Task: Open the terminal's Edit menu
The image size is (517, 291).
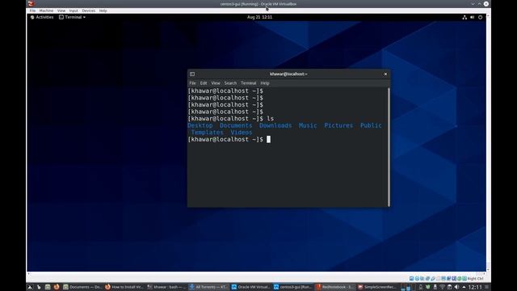Action: 204,83
